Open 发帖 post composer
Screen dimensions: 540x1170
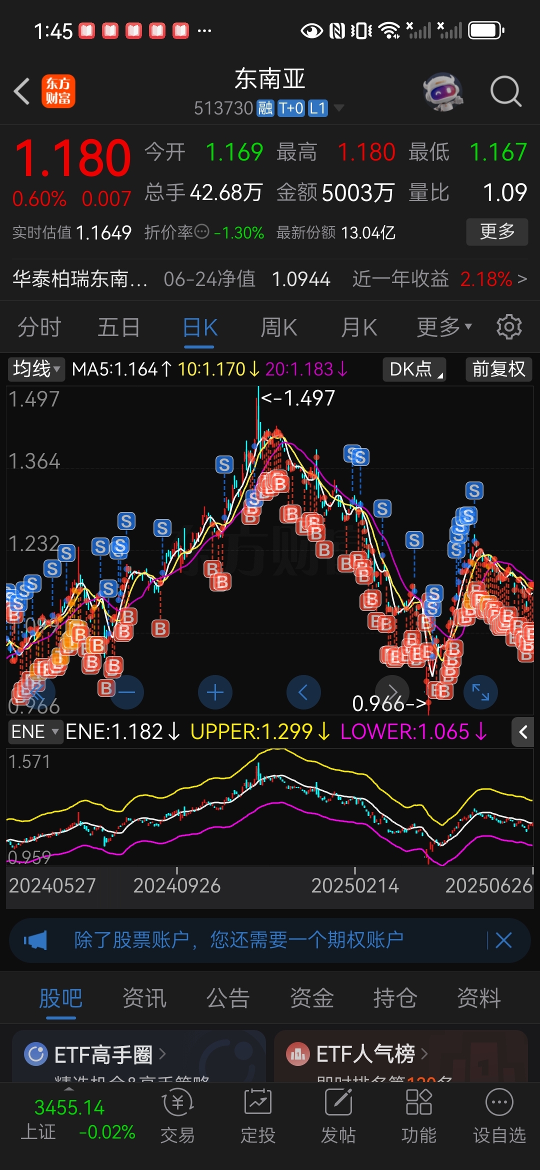click(x=338, y=1117)
